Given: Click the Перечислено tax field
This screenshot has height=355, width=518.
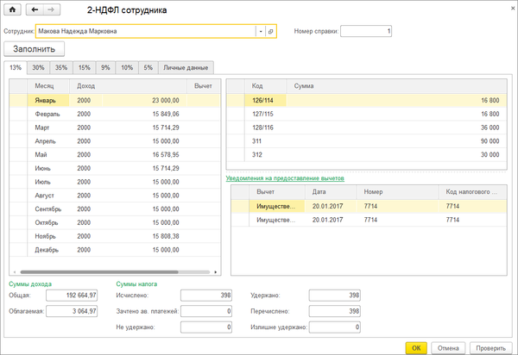Looking at the screenshot, I should (335, 311).
